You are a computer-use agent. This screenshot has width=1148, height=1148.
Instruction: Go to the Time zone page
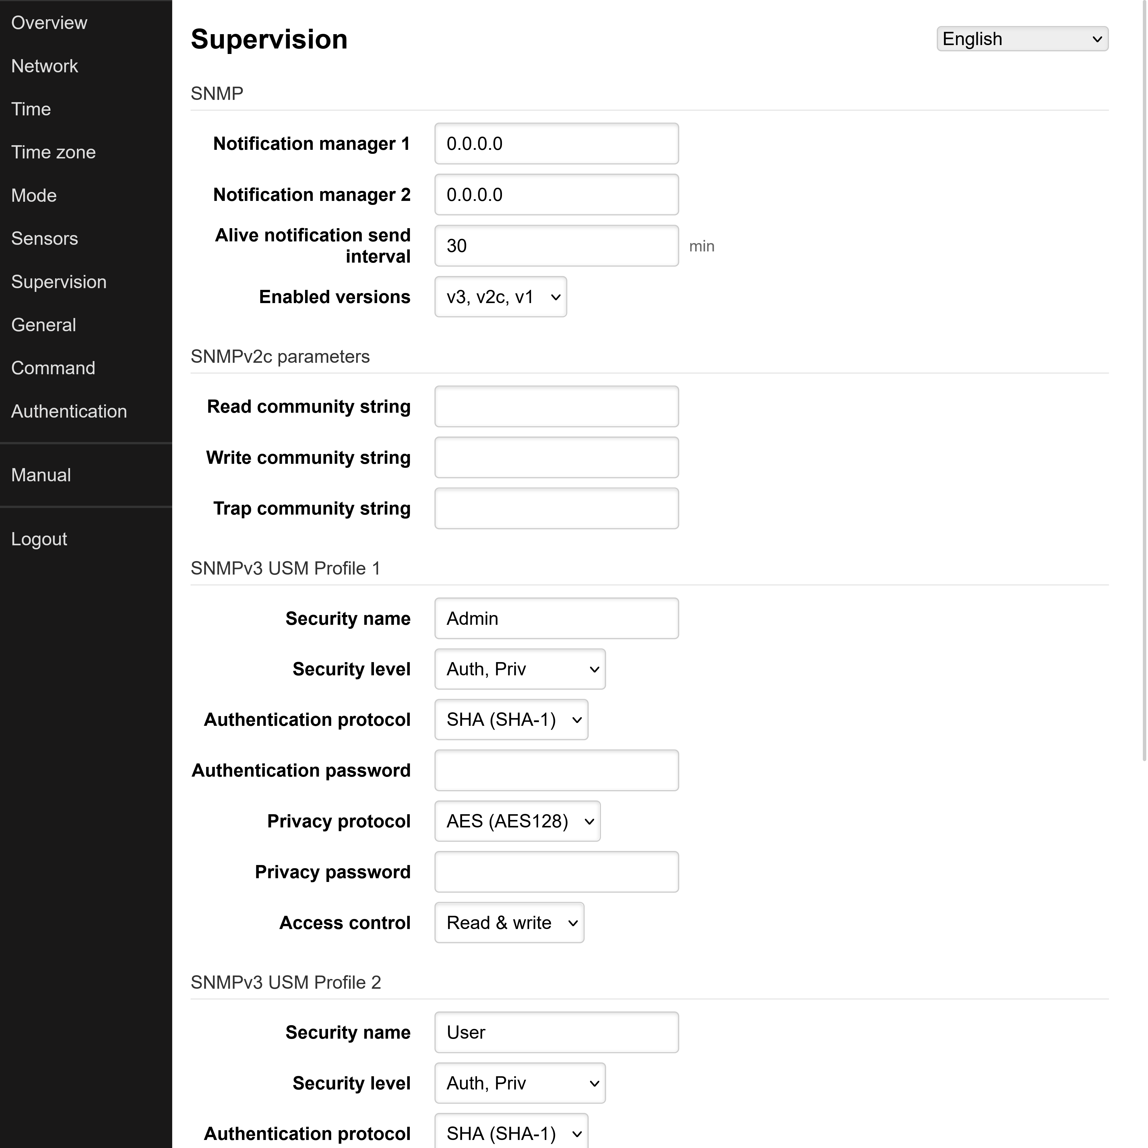[x=53, y=152]
